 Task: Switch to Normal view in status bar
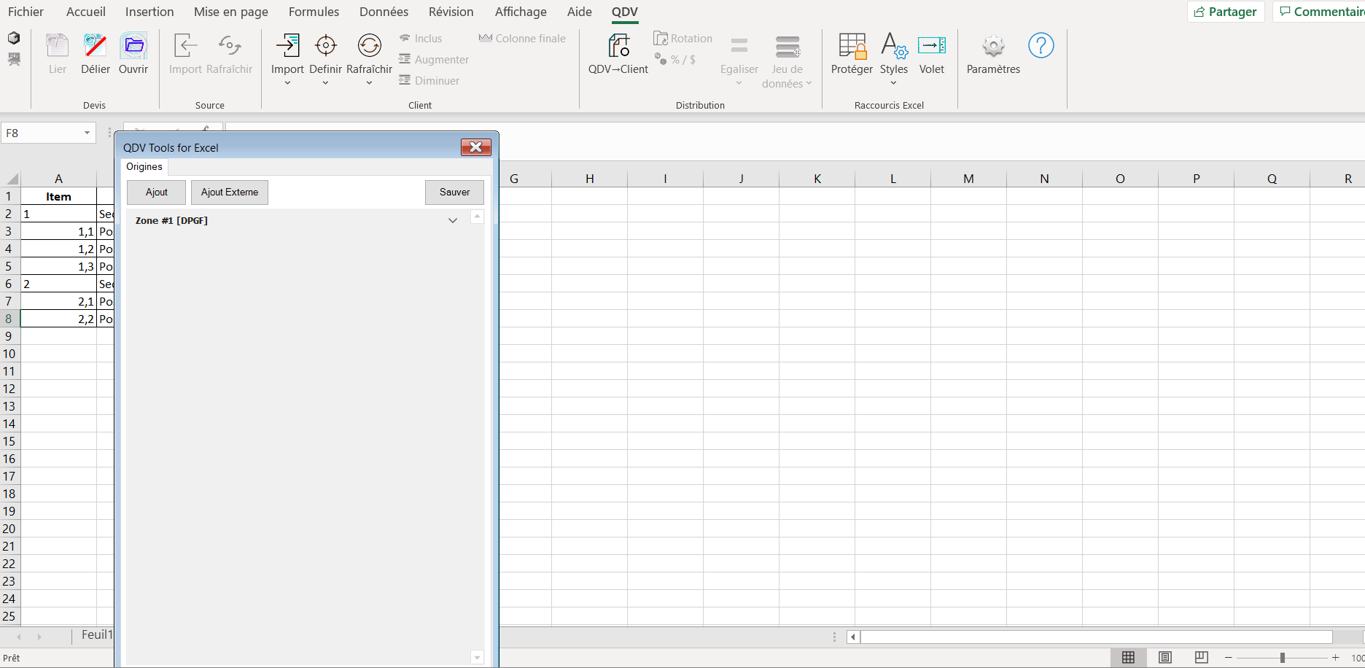pos(1128,658)
